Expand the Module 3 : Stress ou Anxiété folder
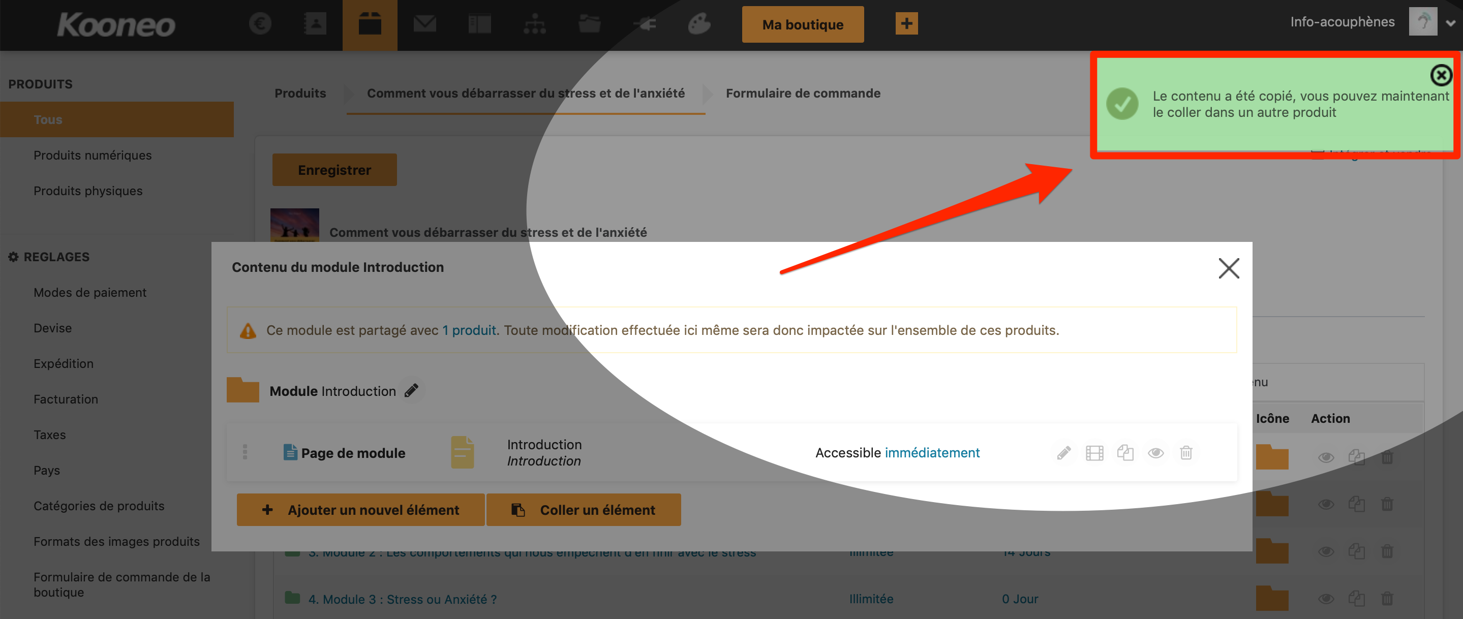 coord(402,599)
